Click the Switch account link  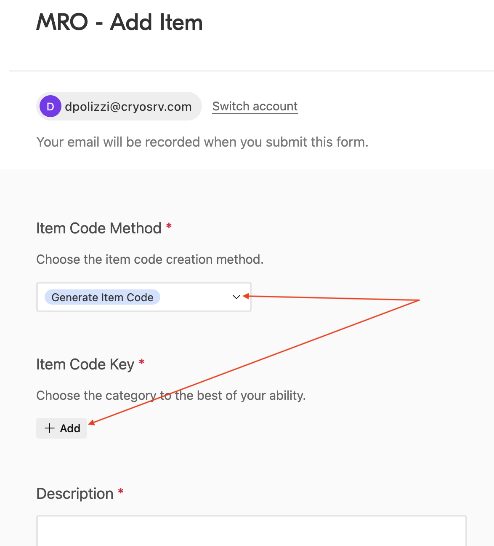(255, 106)
